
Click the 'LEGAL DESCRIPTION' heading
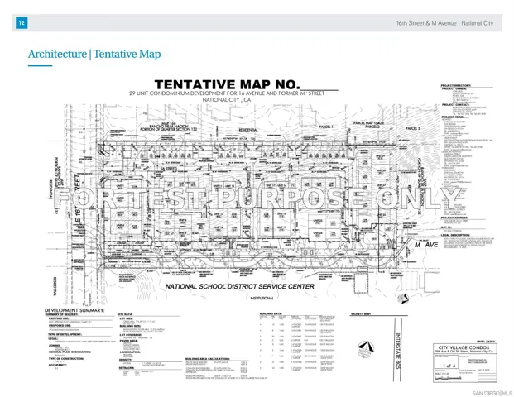pyautogui.click(x=455, y=235)
